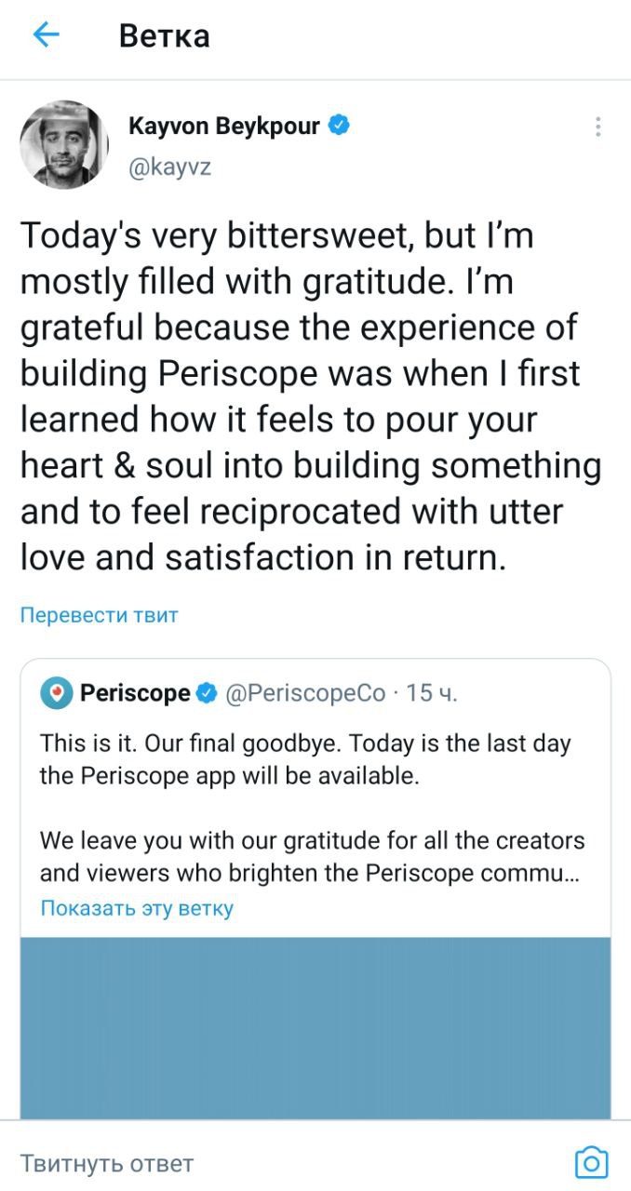Tap the @PeriscopeCo handle
This screenshot has height=1191, width=631.
click(305, 693)
